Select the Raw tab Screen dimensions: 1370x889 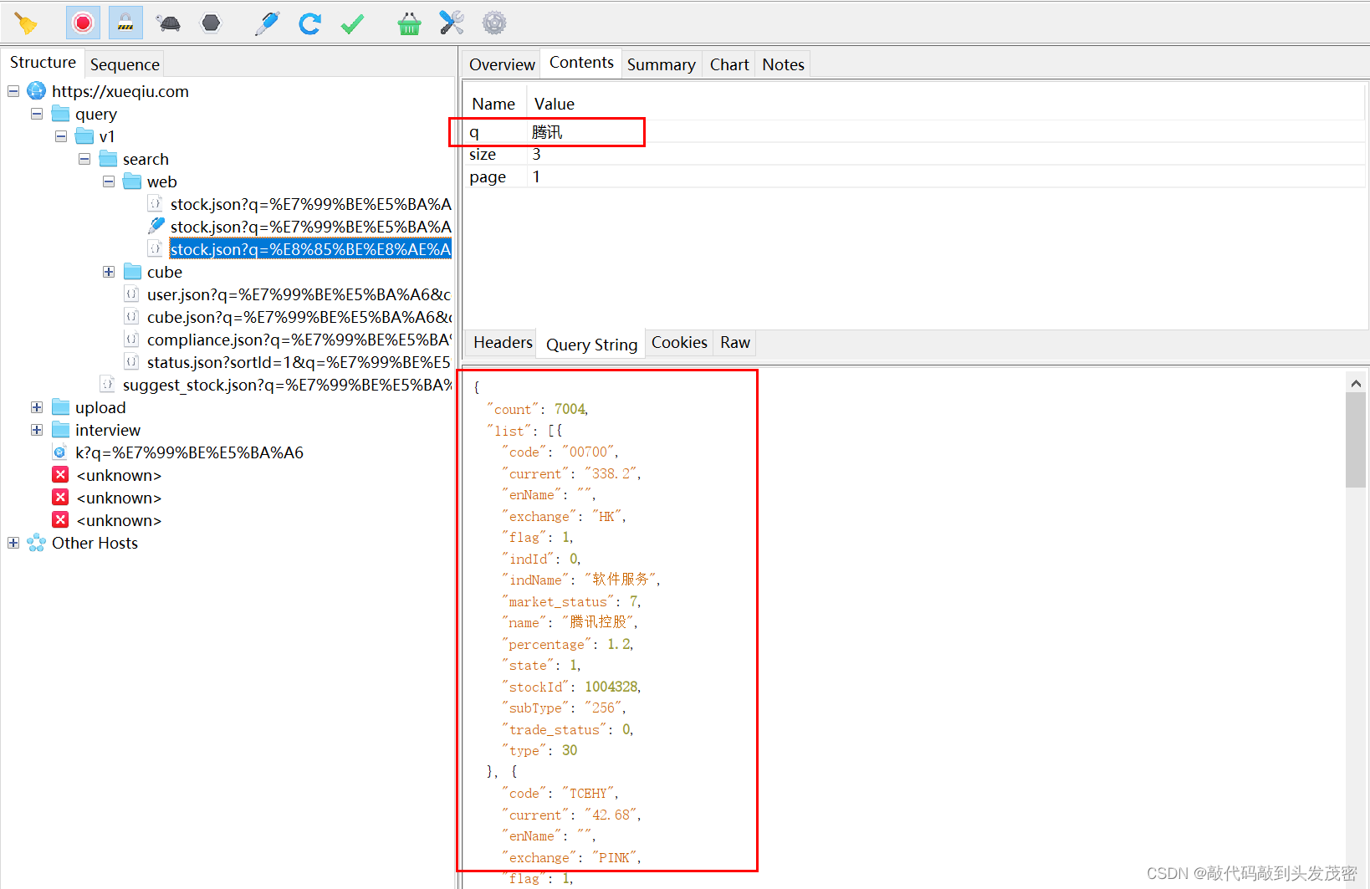click(735, 342)
